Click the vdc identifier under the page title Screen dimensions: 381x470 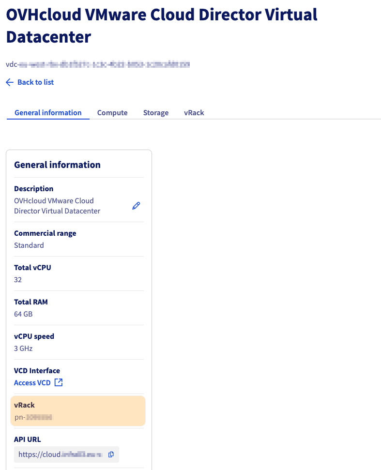(97, 64)
